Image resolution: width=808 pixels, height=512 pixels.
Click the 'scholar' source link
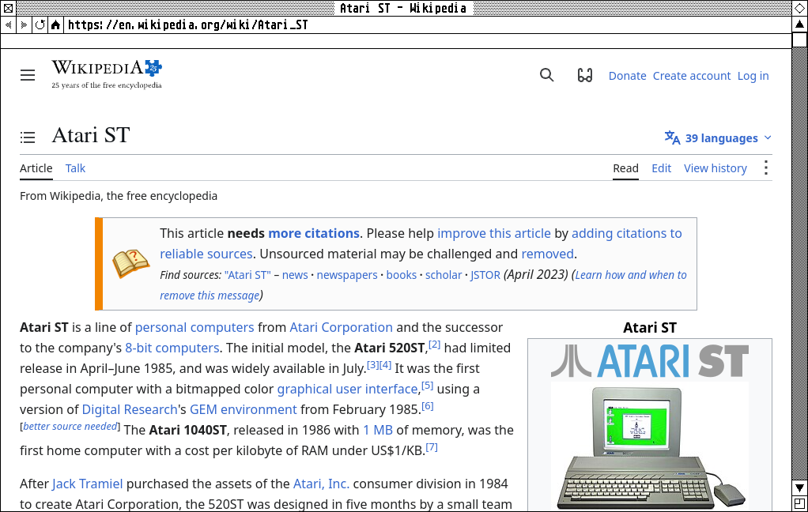coord(444,275)
